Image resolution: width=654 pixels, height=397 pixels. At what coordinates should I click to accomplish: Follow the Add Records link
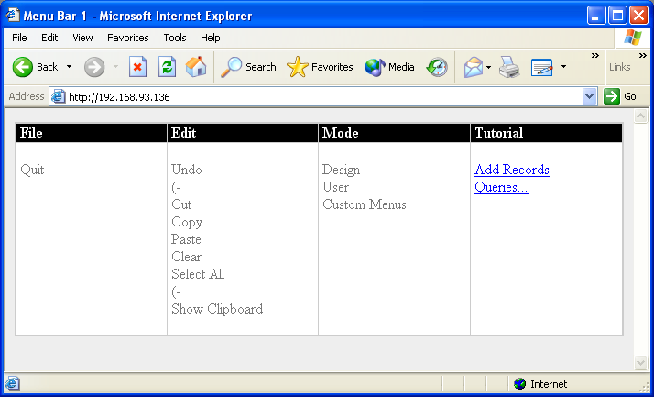tap(511, 170)
